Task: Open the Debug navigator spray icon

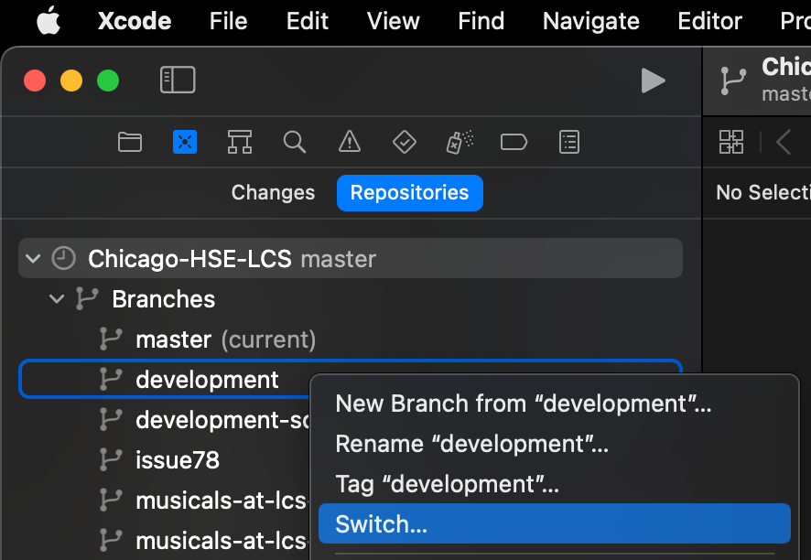Action: 460,142
